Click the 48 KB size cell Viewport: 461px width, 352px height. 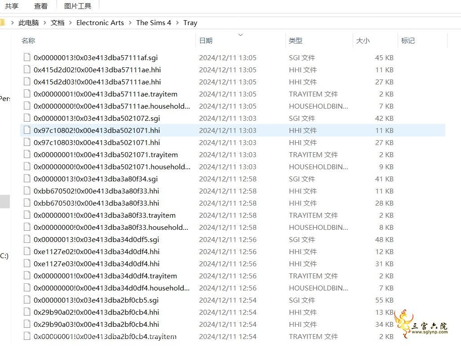click(384, 239)
